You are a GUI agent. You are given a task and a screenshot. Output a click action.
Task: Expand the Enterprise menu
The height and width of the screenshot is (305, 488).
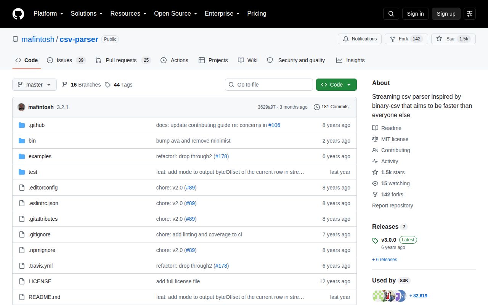point(222,14)
